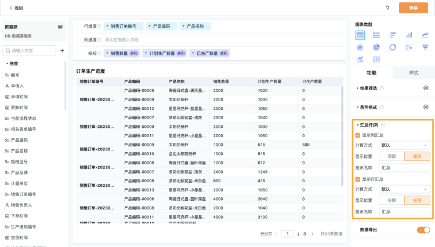Click the field search input box
The width and height of the screenshot is (435, 247).
pyautogui.click(x=30, y=51)
